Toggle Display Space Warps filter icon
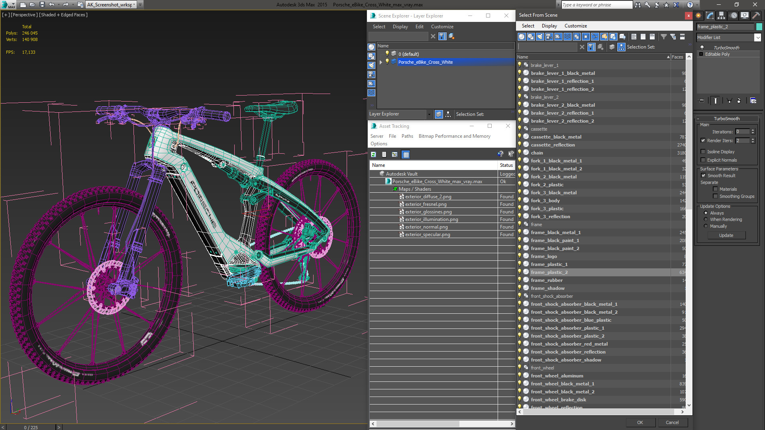The image size is (765, 430). (x=567, y=37)
